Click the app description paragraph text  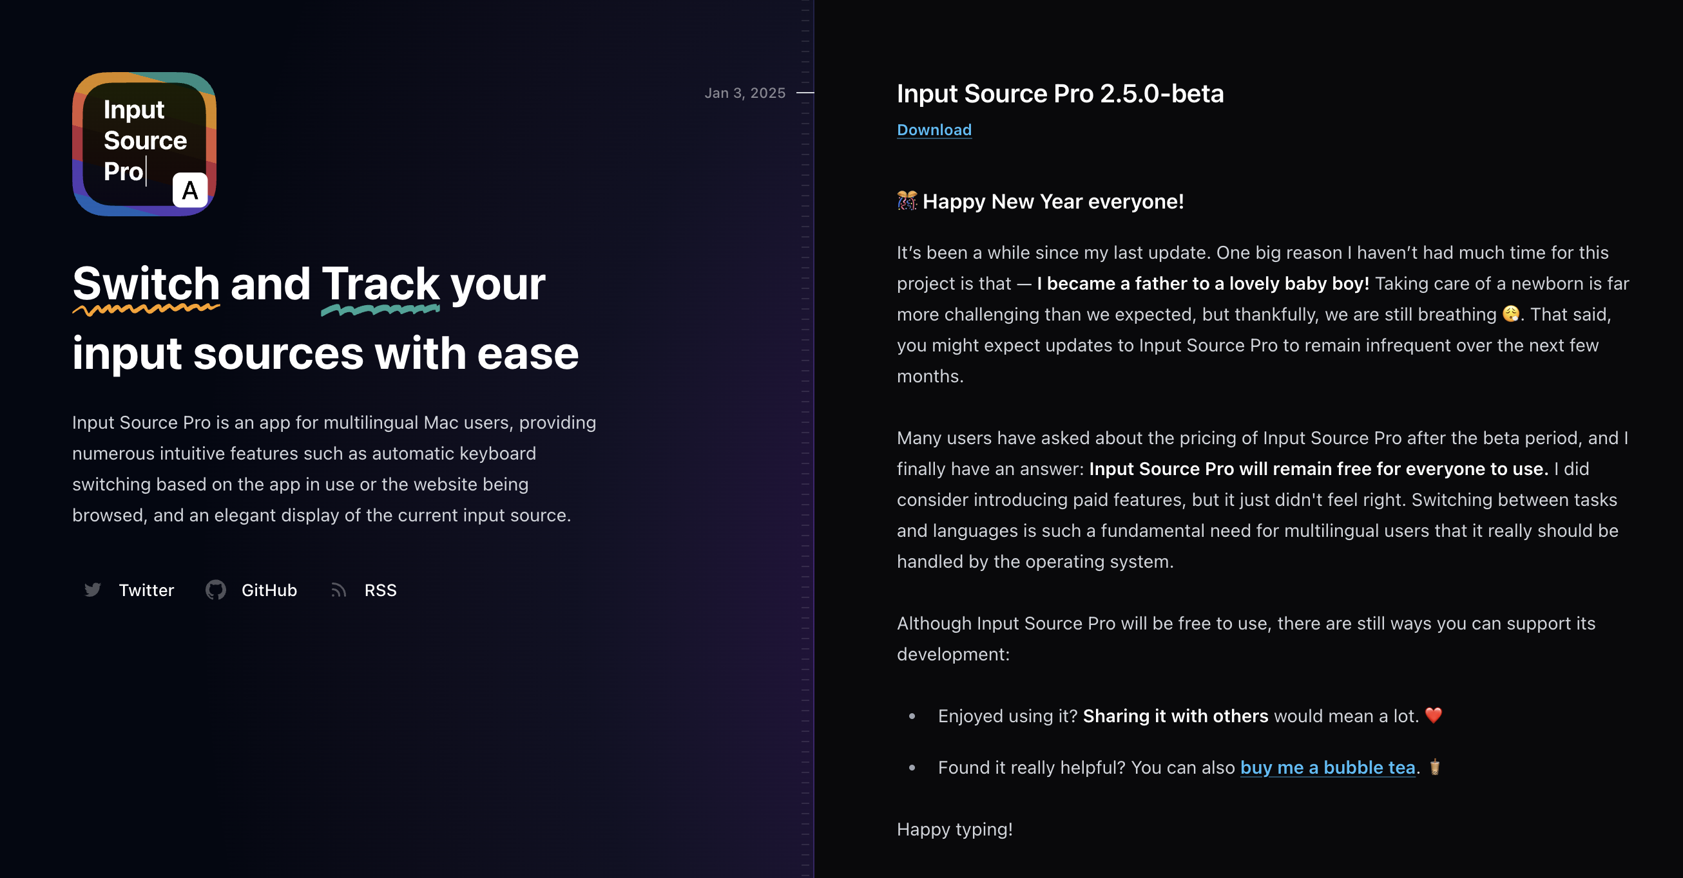[x=333, y=469]
